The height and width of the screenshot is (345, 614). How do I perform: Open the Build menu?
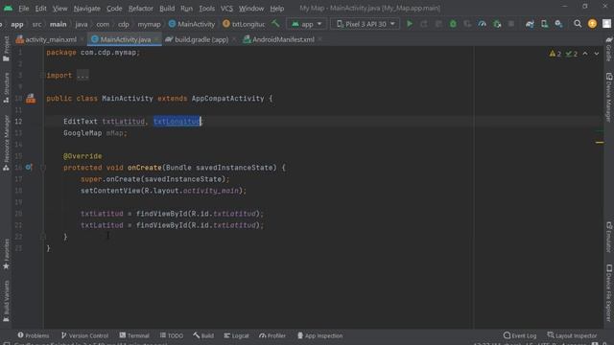(x=167, y=9)
